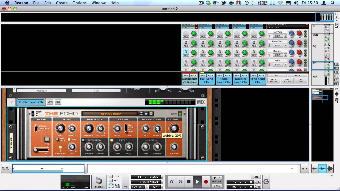Click RACK button on Echo Send RTN channel
The height and width of the screenshot is (191, 340).
click(x=262, y=76)
